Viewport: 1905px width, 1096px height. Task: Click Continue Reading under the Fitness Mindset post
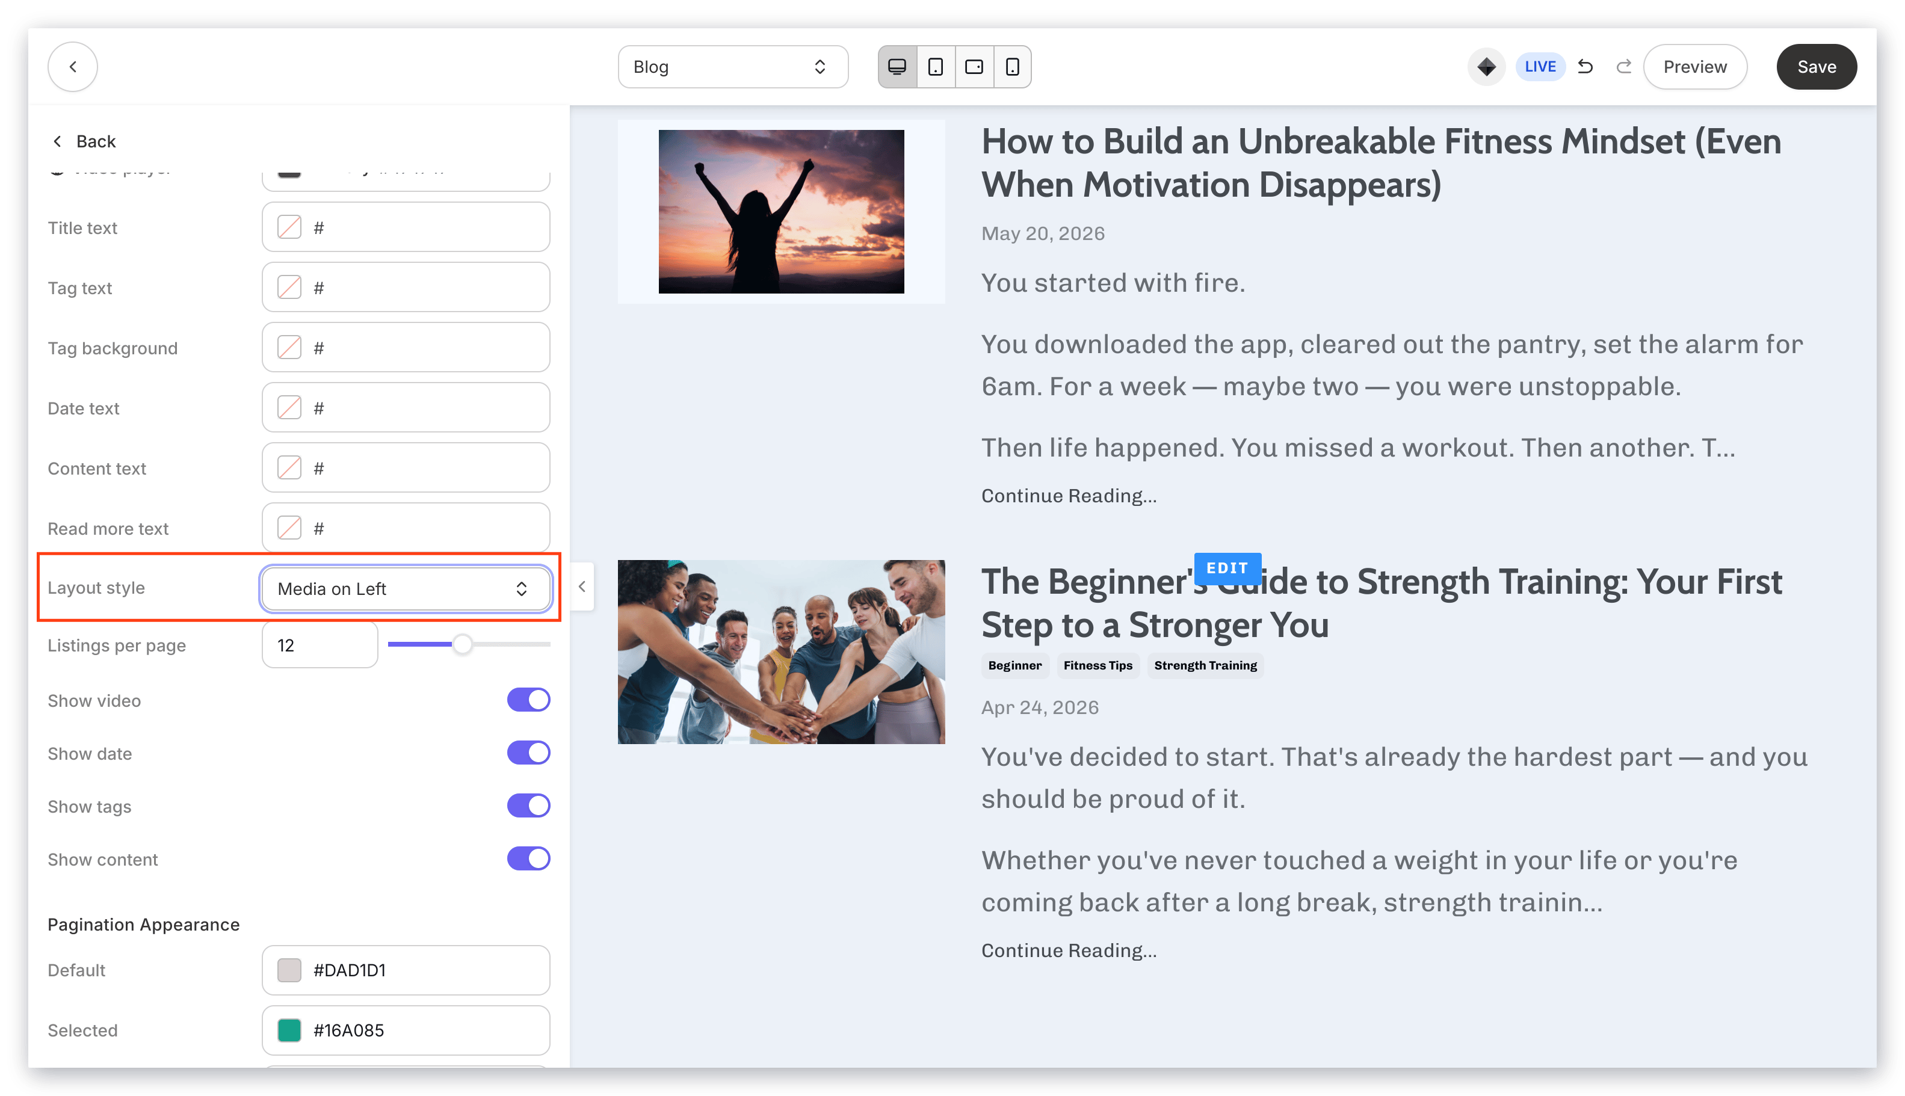[1069, 496]
